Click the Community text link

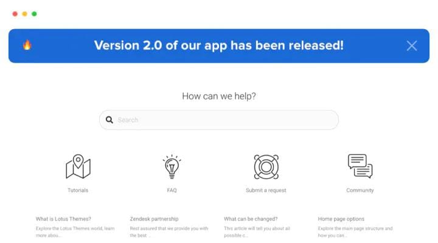click(x=360, y=190)
